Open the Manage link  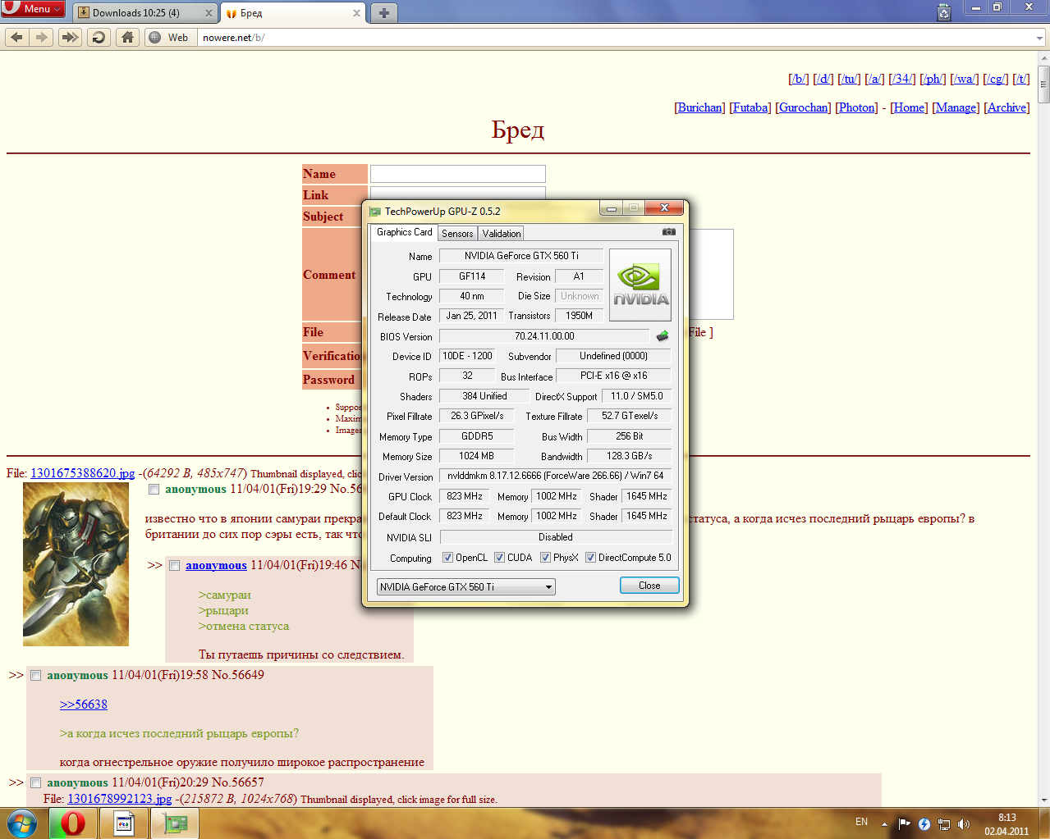coord(956,107)
